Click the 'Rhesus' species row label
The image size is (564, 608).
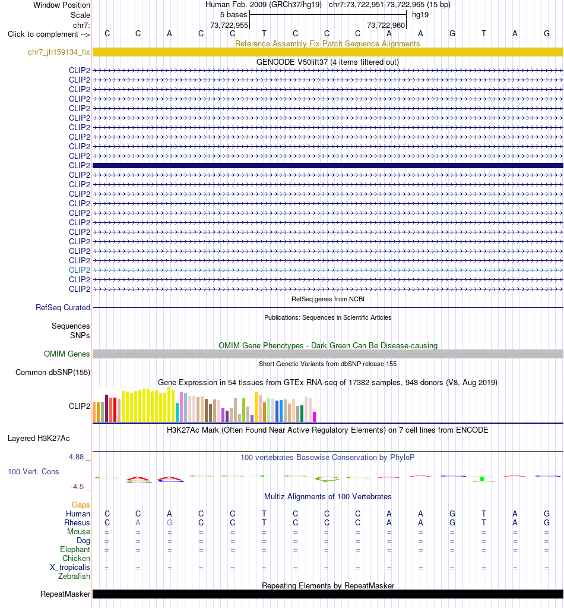point(77,522)
